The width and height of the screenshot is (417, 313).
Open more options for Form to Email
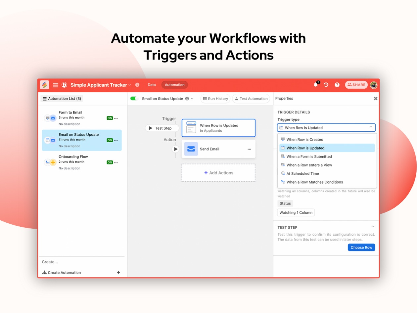tap(116, 118)
